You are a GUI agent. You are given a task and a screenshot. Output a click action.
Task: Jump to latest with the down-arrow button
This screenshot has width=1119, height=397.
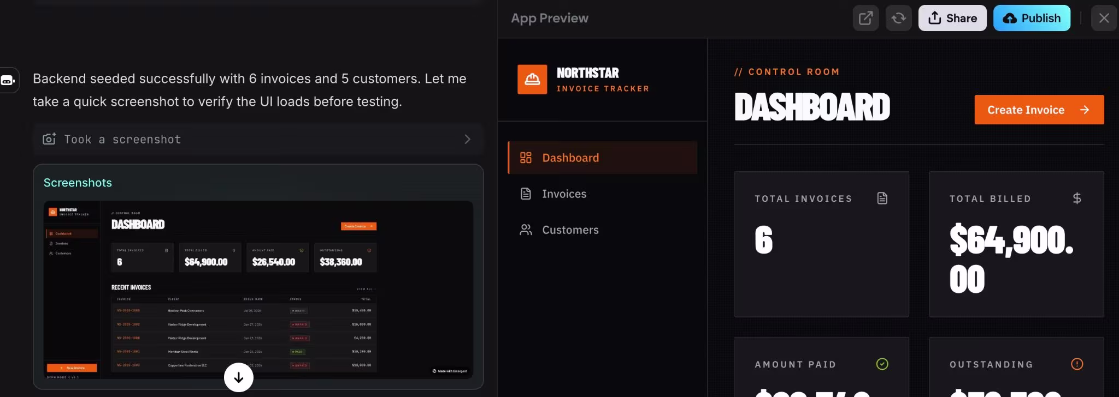[239, 377]
